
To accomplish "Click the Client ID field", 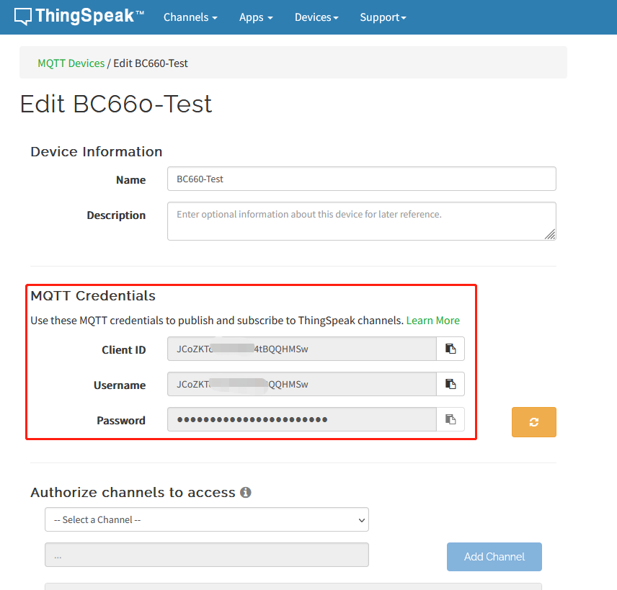I will point(302,349).
